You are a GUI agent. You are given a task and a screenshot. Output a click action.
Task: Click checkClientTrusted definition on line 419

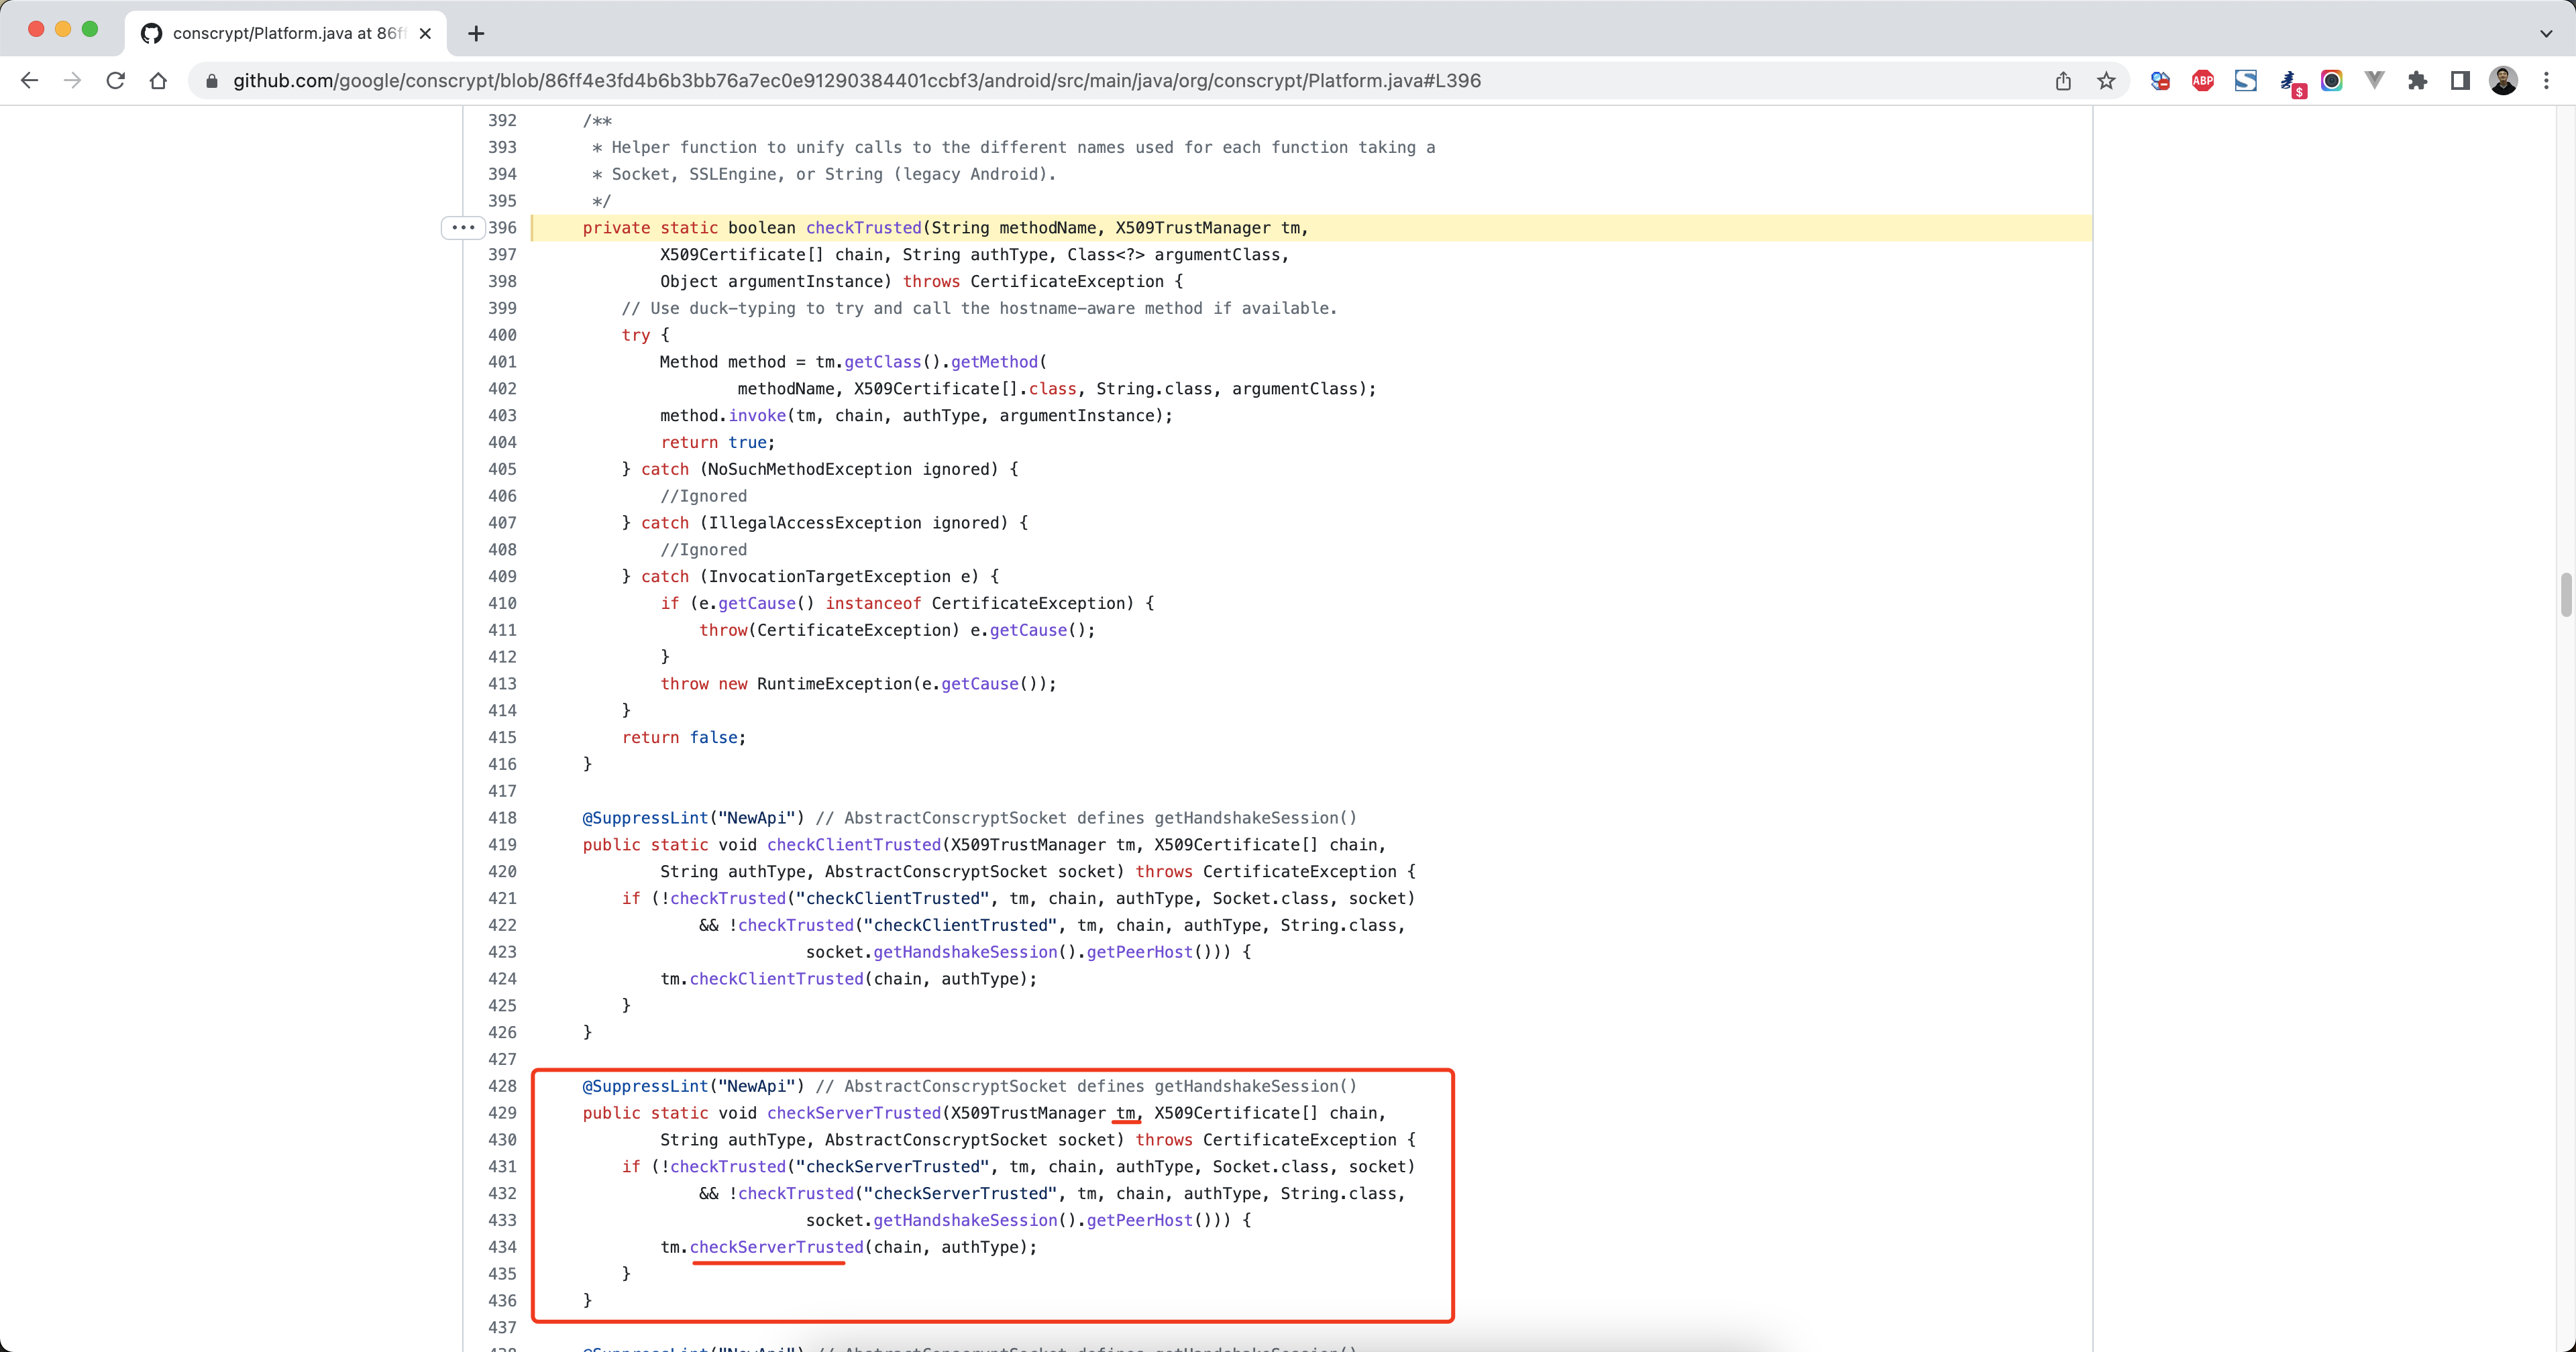tap(854, 845)
